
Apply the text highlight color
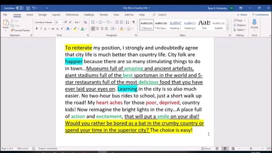[75, 28]
